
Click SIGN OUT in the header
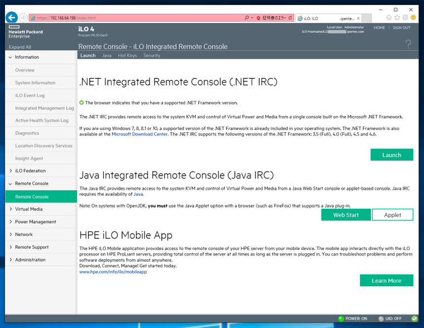pos(402,27)
